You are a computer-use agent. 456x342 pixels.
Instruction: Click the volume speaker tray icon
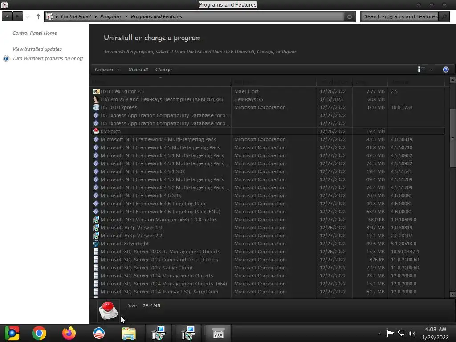(412, 333)
